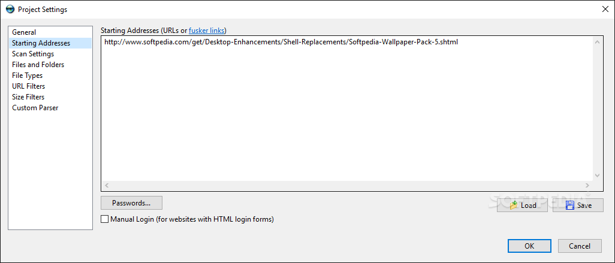
Task: Enable the Manual Login checkbox
Action: 105,220
